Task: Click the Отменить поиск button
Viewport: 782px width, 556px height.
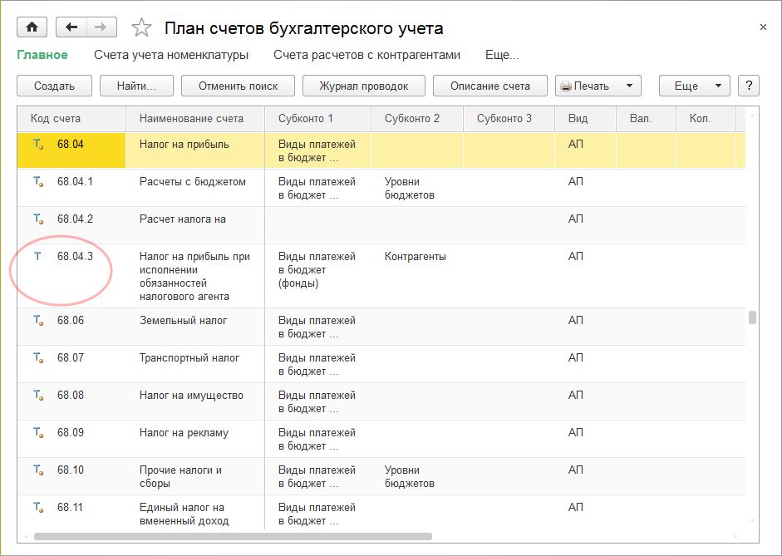Action: pyautogui.click(x=240, y=86)
